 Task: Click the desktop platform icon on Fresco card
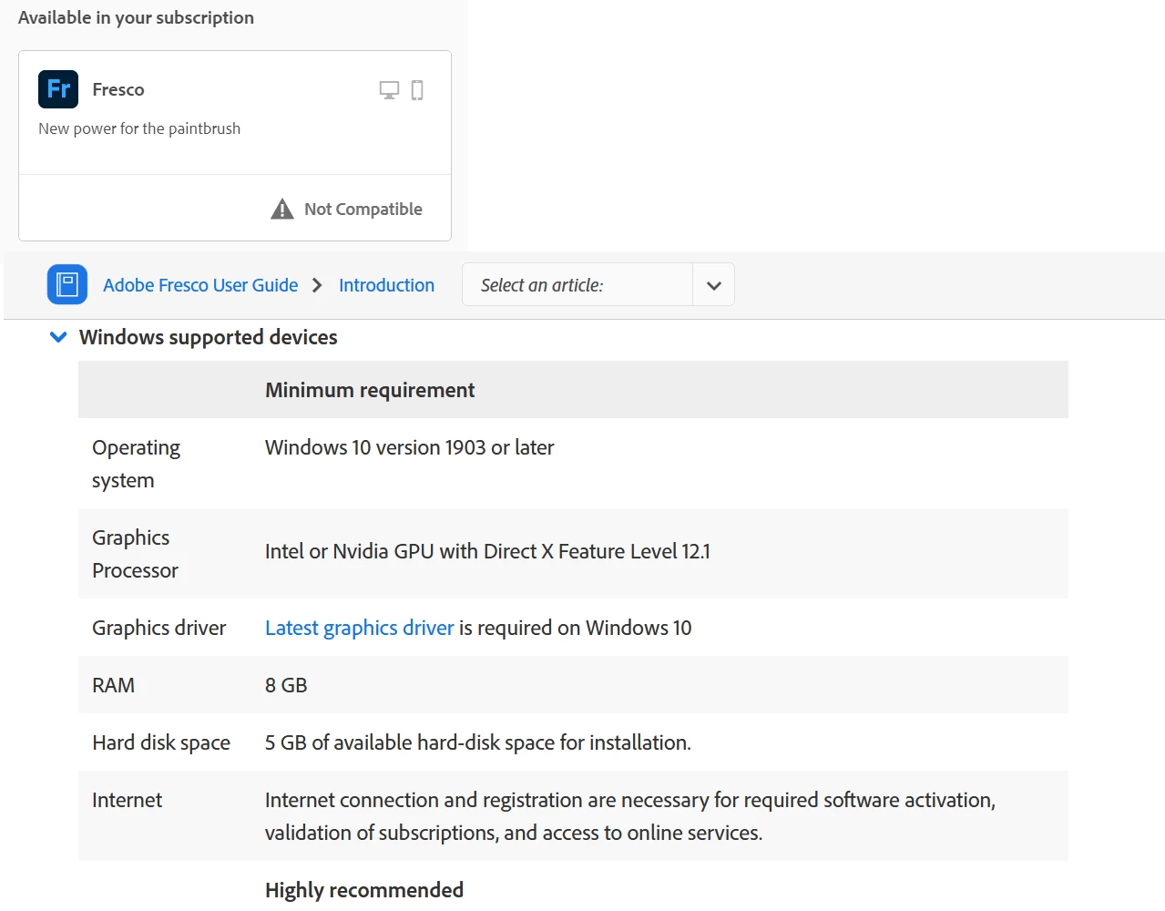pos(389,90)
